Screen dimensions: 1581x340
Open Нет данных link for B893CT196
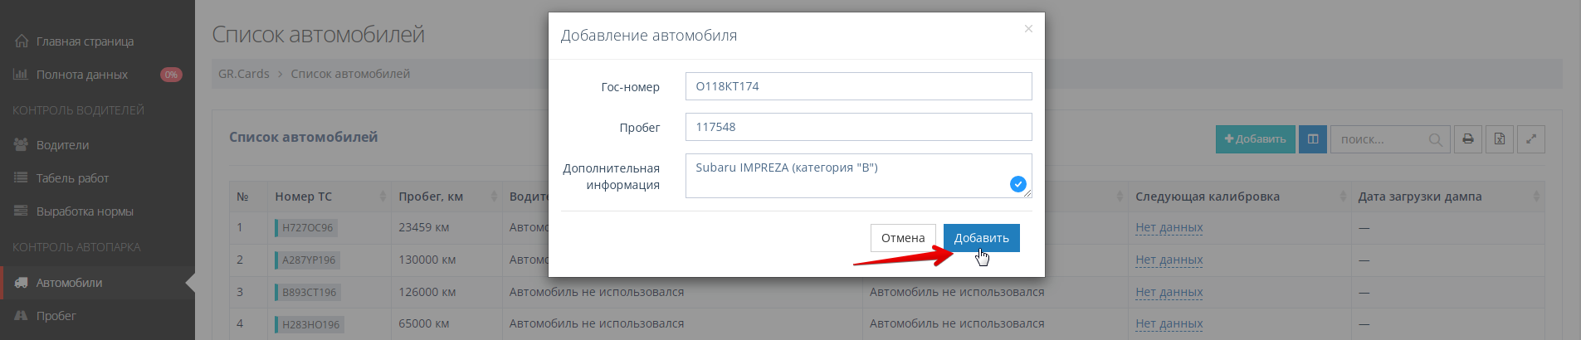[x=1169, y=292]
